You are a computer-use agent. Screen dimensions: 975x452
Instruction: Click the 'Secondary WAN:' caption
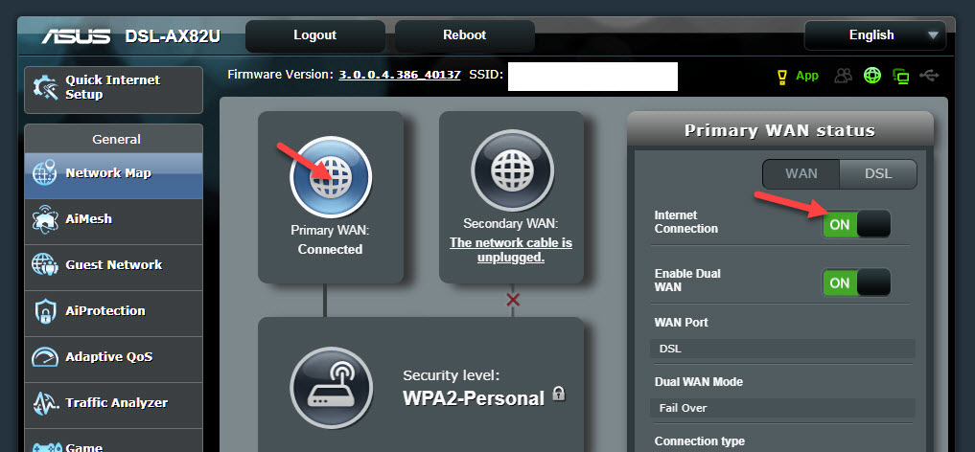coord(511,223)
